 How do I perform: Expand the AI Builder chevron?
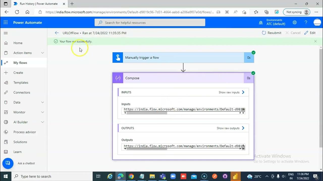(x=42, y=122)
